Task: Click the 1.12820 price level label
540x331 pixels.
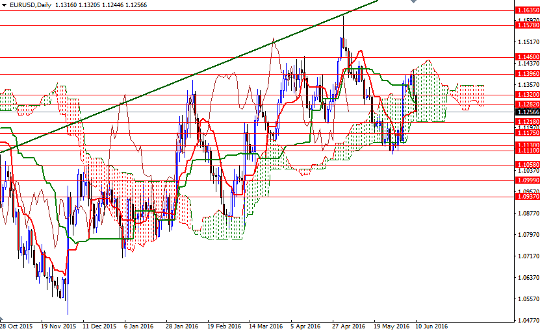Action: click(x=526, y=104)
